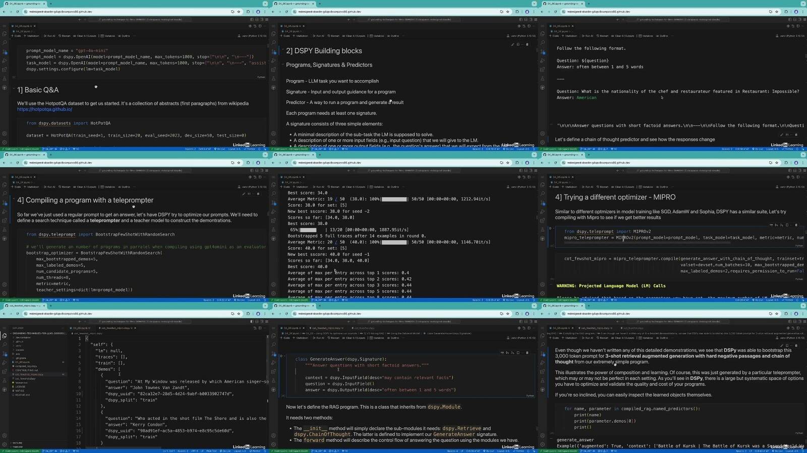Open notifications bell in JSON file window status bar
This screenshot has width=807, height=453.
[265, 451]
